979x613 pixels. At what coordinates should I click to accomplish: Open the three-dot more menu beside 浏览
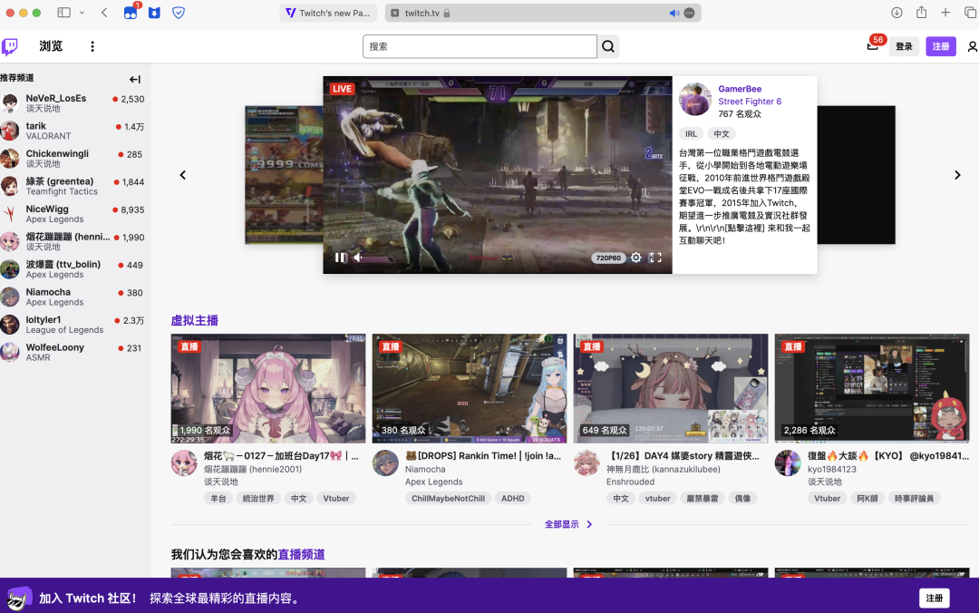click(92, 45)
